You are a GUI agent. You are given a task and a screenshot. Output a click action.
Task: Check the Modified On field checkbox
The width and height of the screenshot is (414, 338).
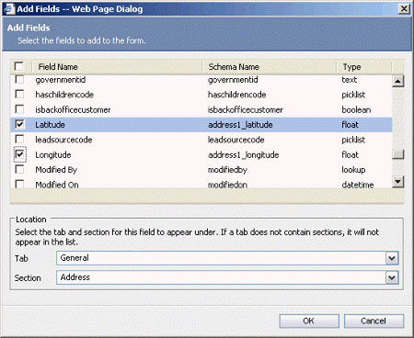tap(19, 184)
